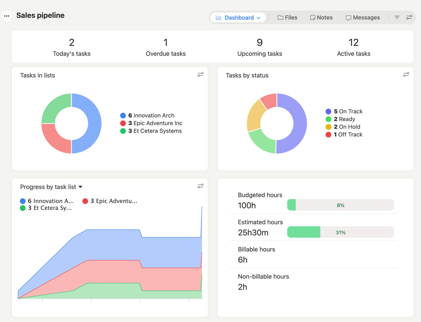The height and width of the screenshot is (322, 421).
Task: Open the filter icon in top toolbar
Action: [397, 17]
